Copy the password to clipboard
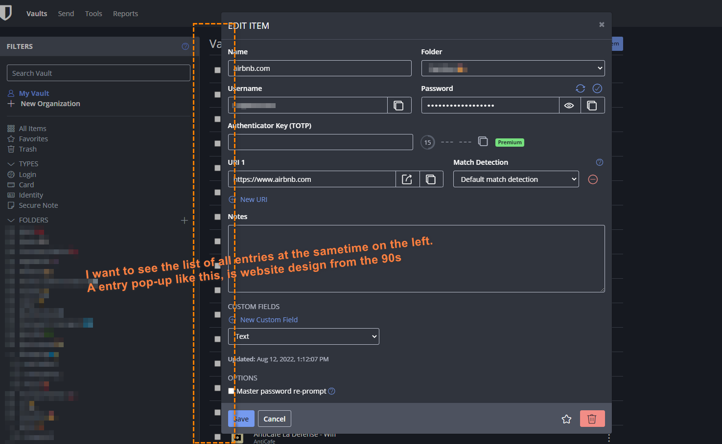 (592, 105)
